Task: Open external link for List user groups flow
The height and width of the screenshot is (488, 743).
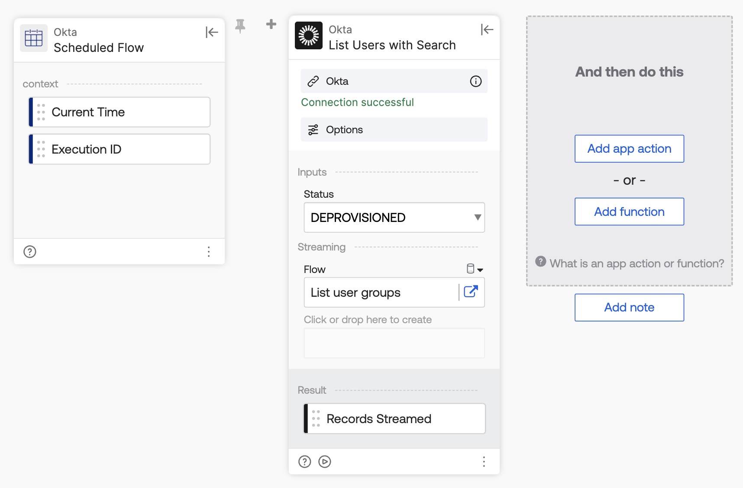Action: pyautogui.click(x=471, y=292)
